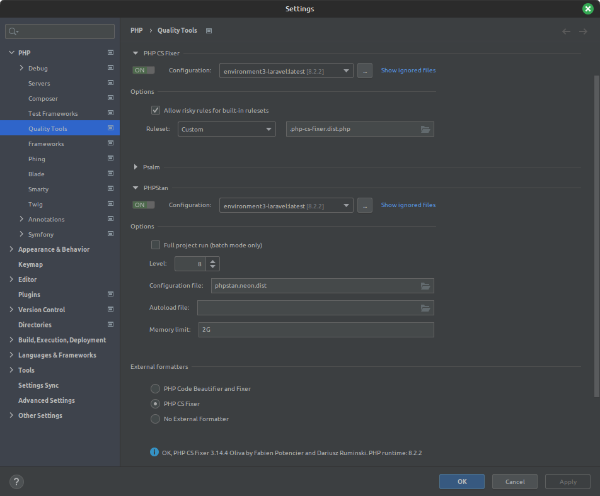Image resolution: width=600 pixels, height=496 pixels.
Task: Expand the Appearance & Behavior node
Action: (11, 249)
